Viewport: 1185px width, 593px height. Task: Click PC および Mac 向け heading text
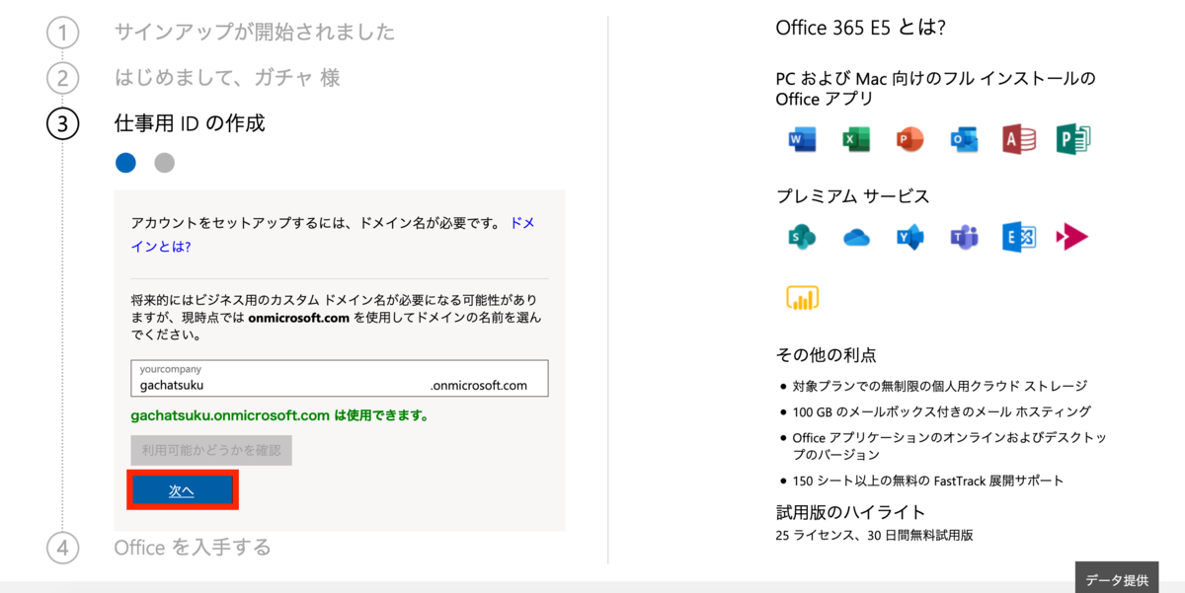point(936,88)
